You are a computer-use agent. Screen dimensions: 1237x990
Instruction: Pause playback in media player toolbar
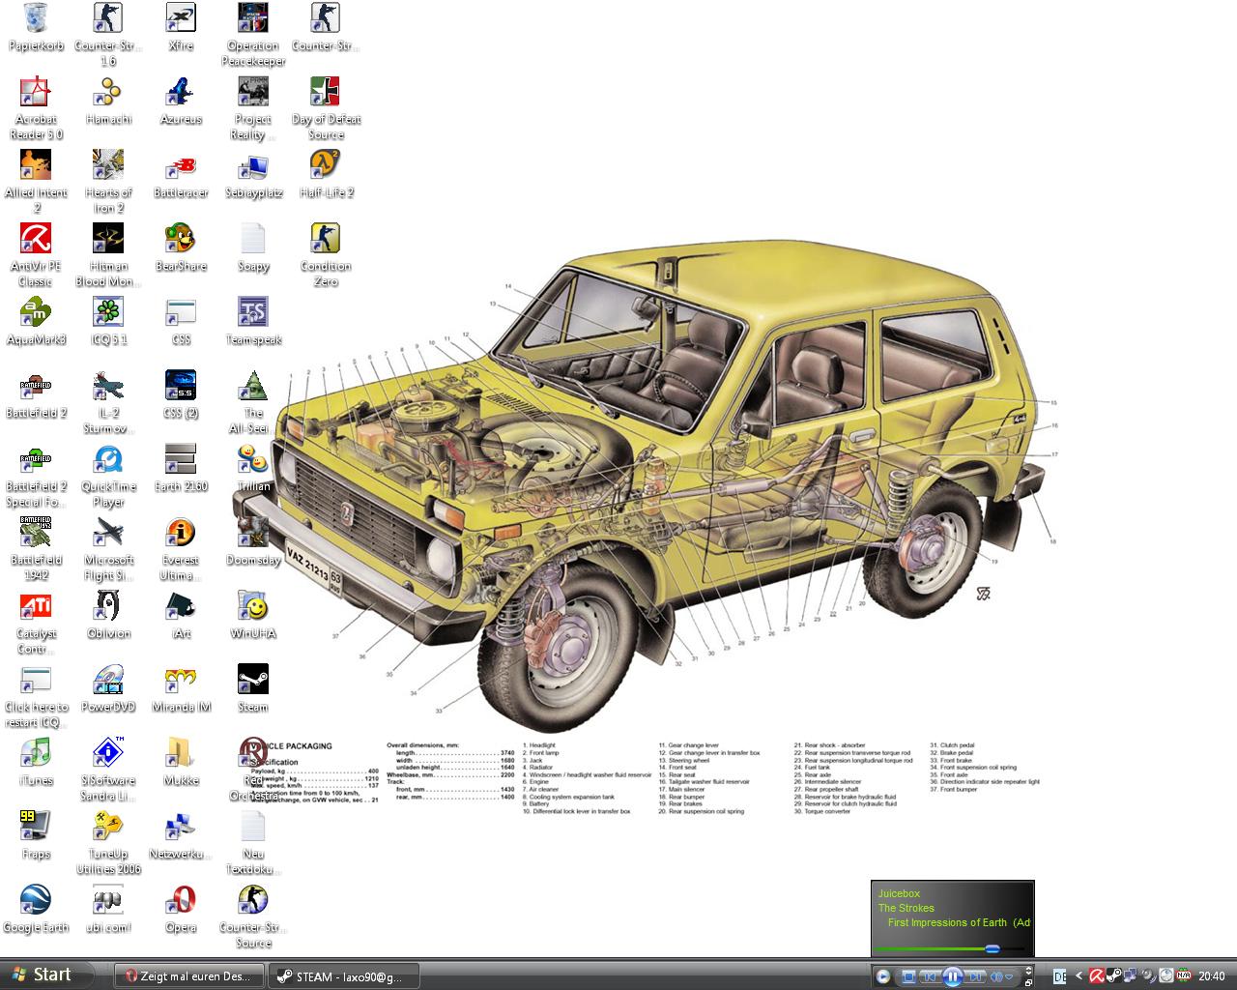click(952, 976)
